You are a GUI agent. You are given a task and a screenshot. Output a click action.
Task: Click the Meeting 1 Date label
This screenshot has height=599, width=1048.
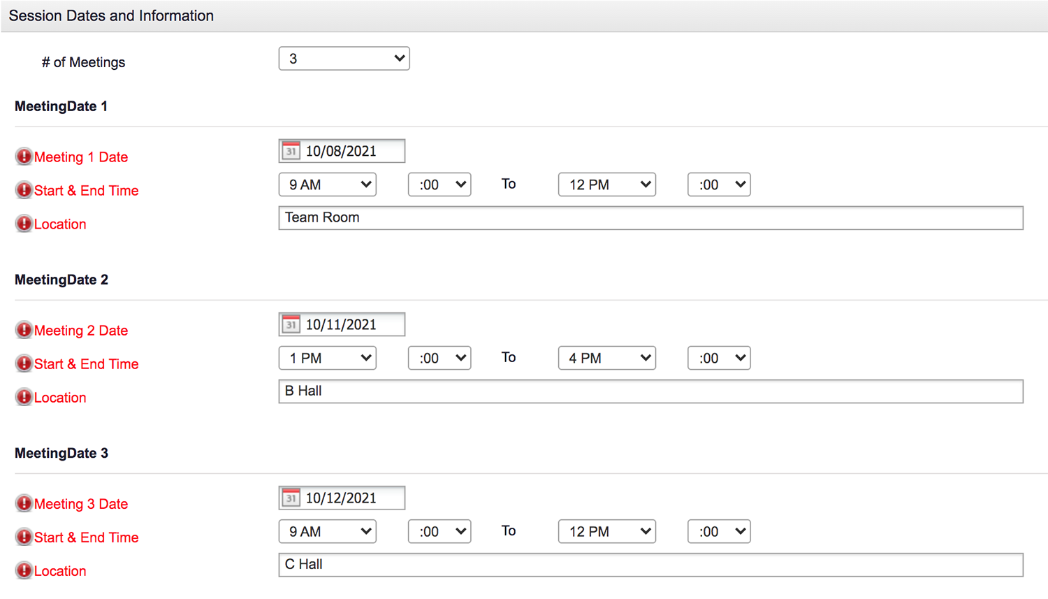81,157
